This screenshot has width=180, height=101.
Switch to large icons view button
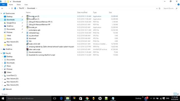click(178, 94)
